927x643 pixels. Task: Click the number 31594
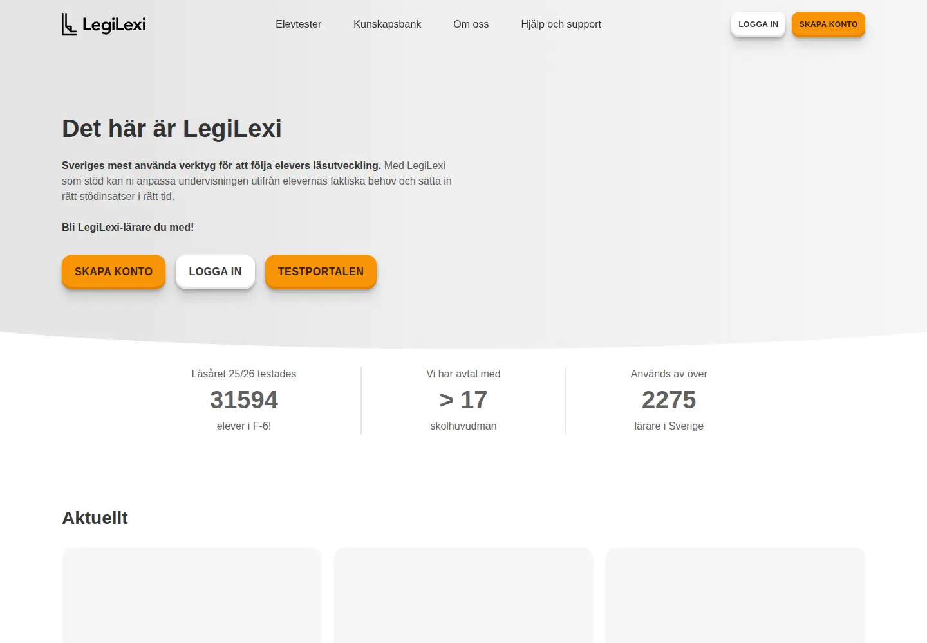click(244, 400)
